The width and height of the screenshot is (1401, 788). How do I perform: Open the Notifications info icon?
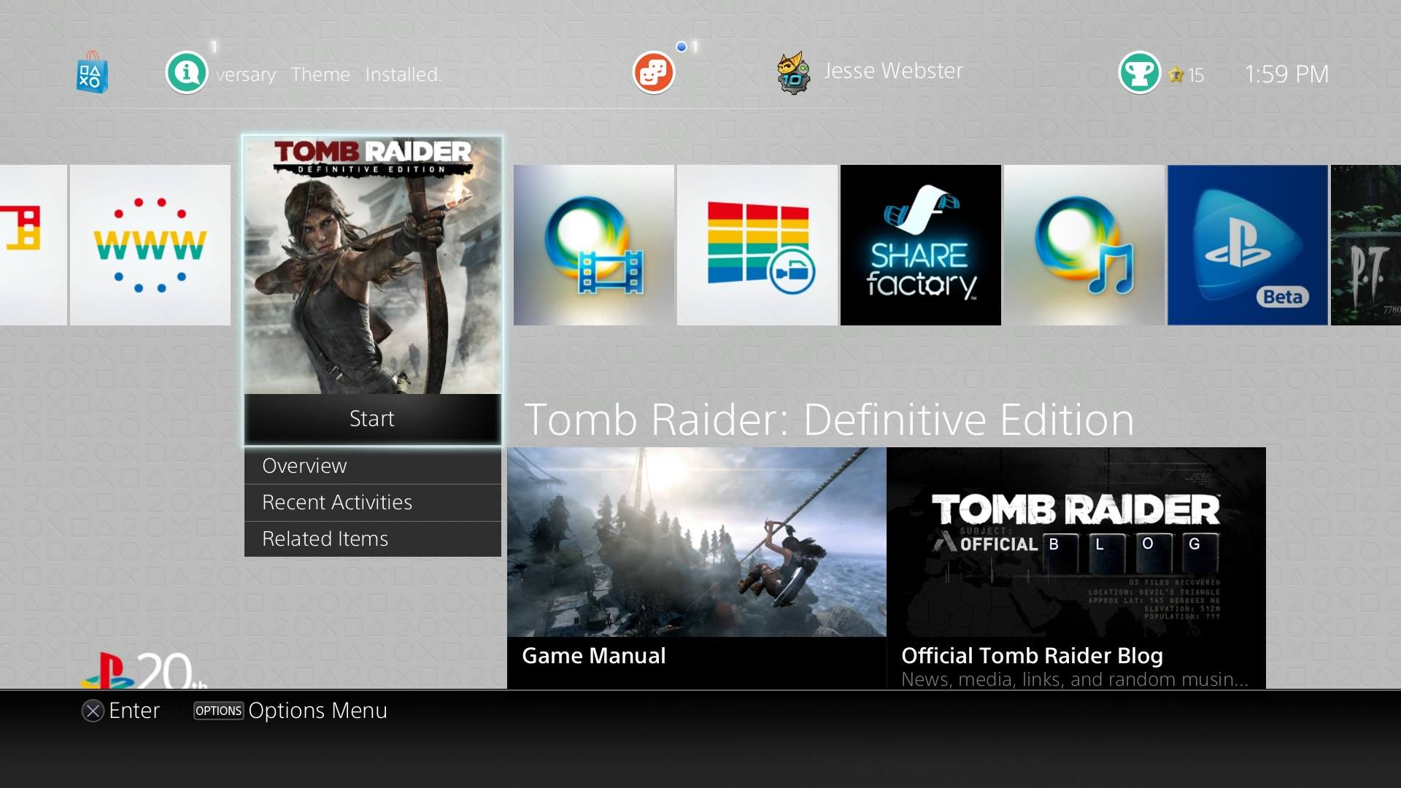point(187,72)
